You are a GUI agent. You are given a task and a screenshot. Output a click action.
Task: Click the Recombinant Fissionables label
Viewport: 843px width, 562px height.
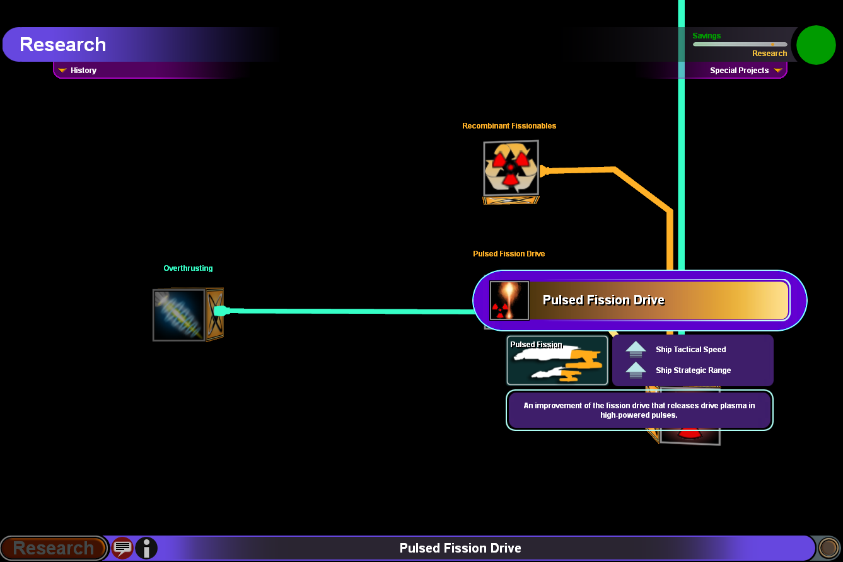[509, 126]
